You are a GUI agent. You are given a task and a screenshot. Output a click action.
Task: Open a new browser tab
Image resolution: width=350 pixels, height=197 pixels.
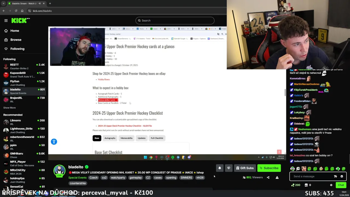pos(50,3)
